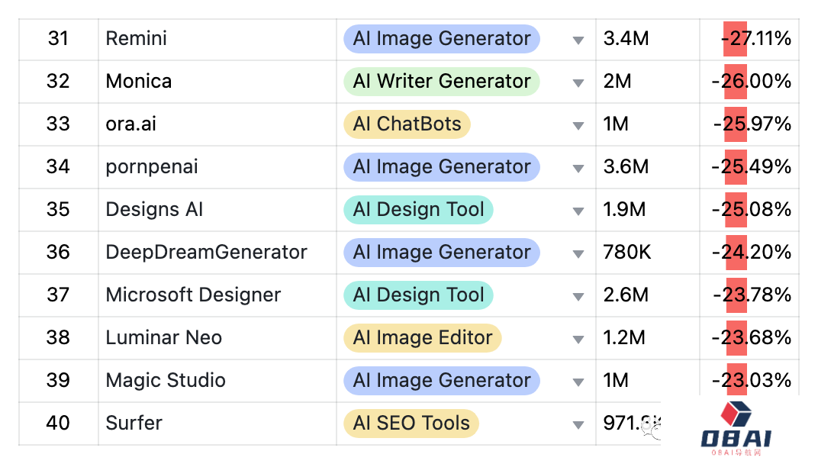Image resolution: width=818 pixels, height=464 pixels.
Task: Select the "-23.68%" change cell
Action: pyautogui.click(x=749, y=339)
